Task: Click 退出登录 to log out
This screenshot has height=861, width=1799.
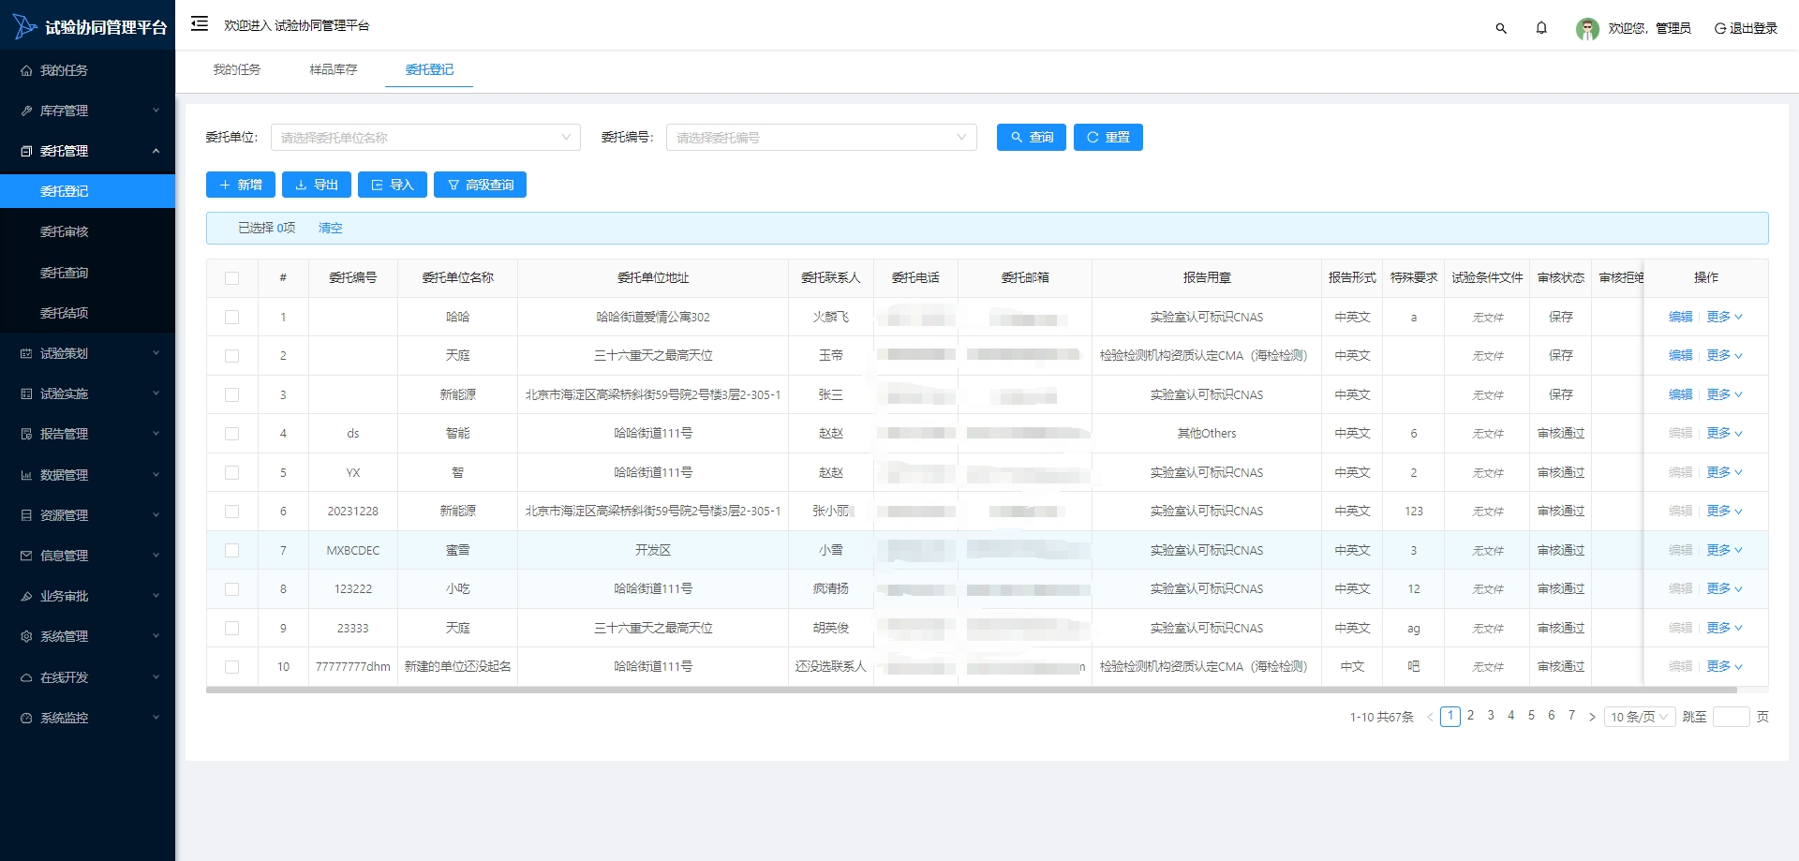Action: point(1746,28)
